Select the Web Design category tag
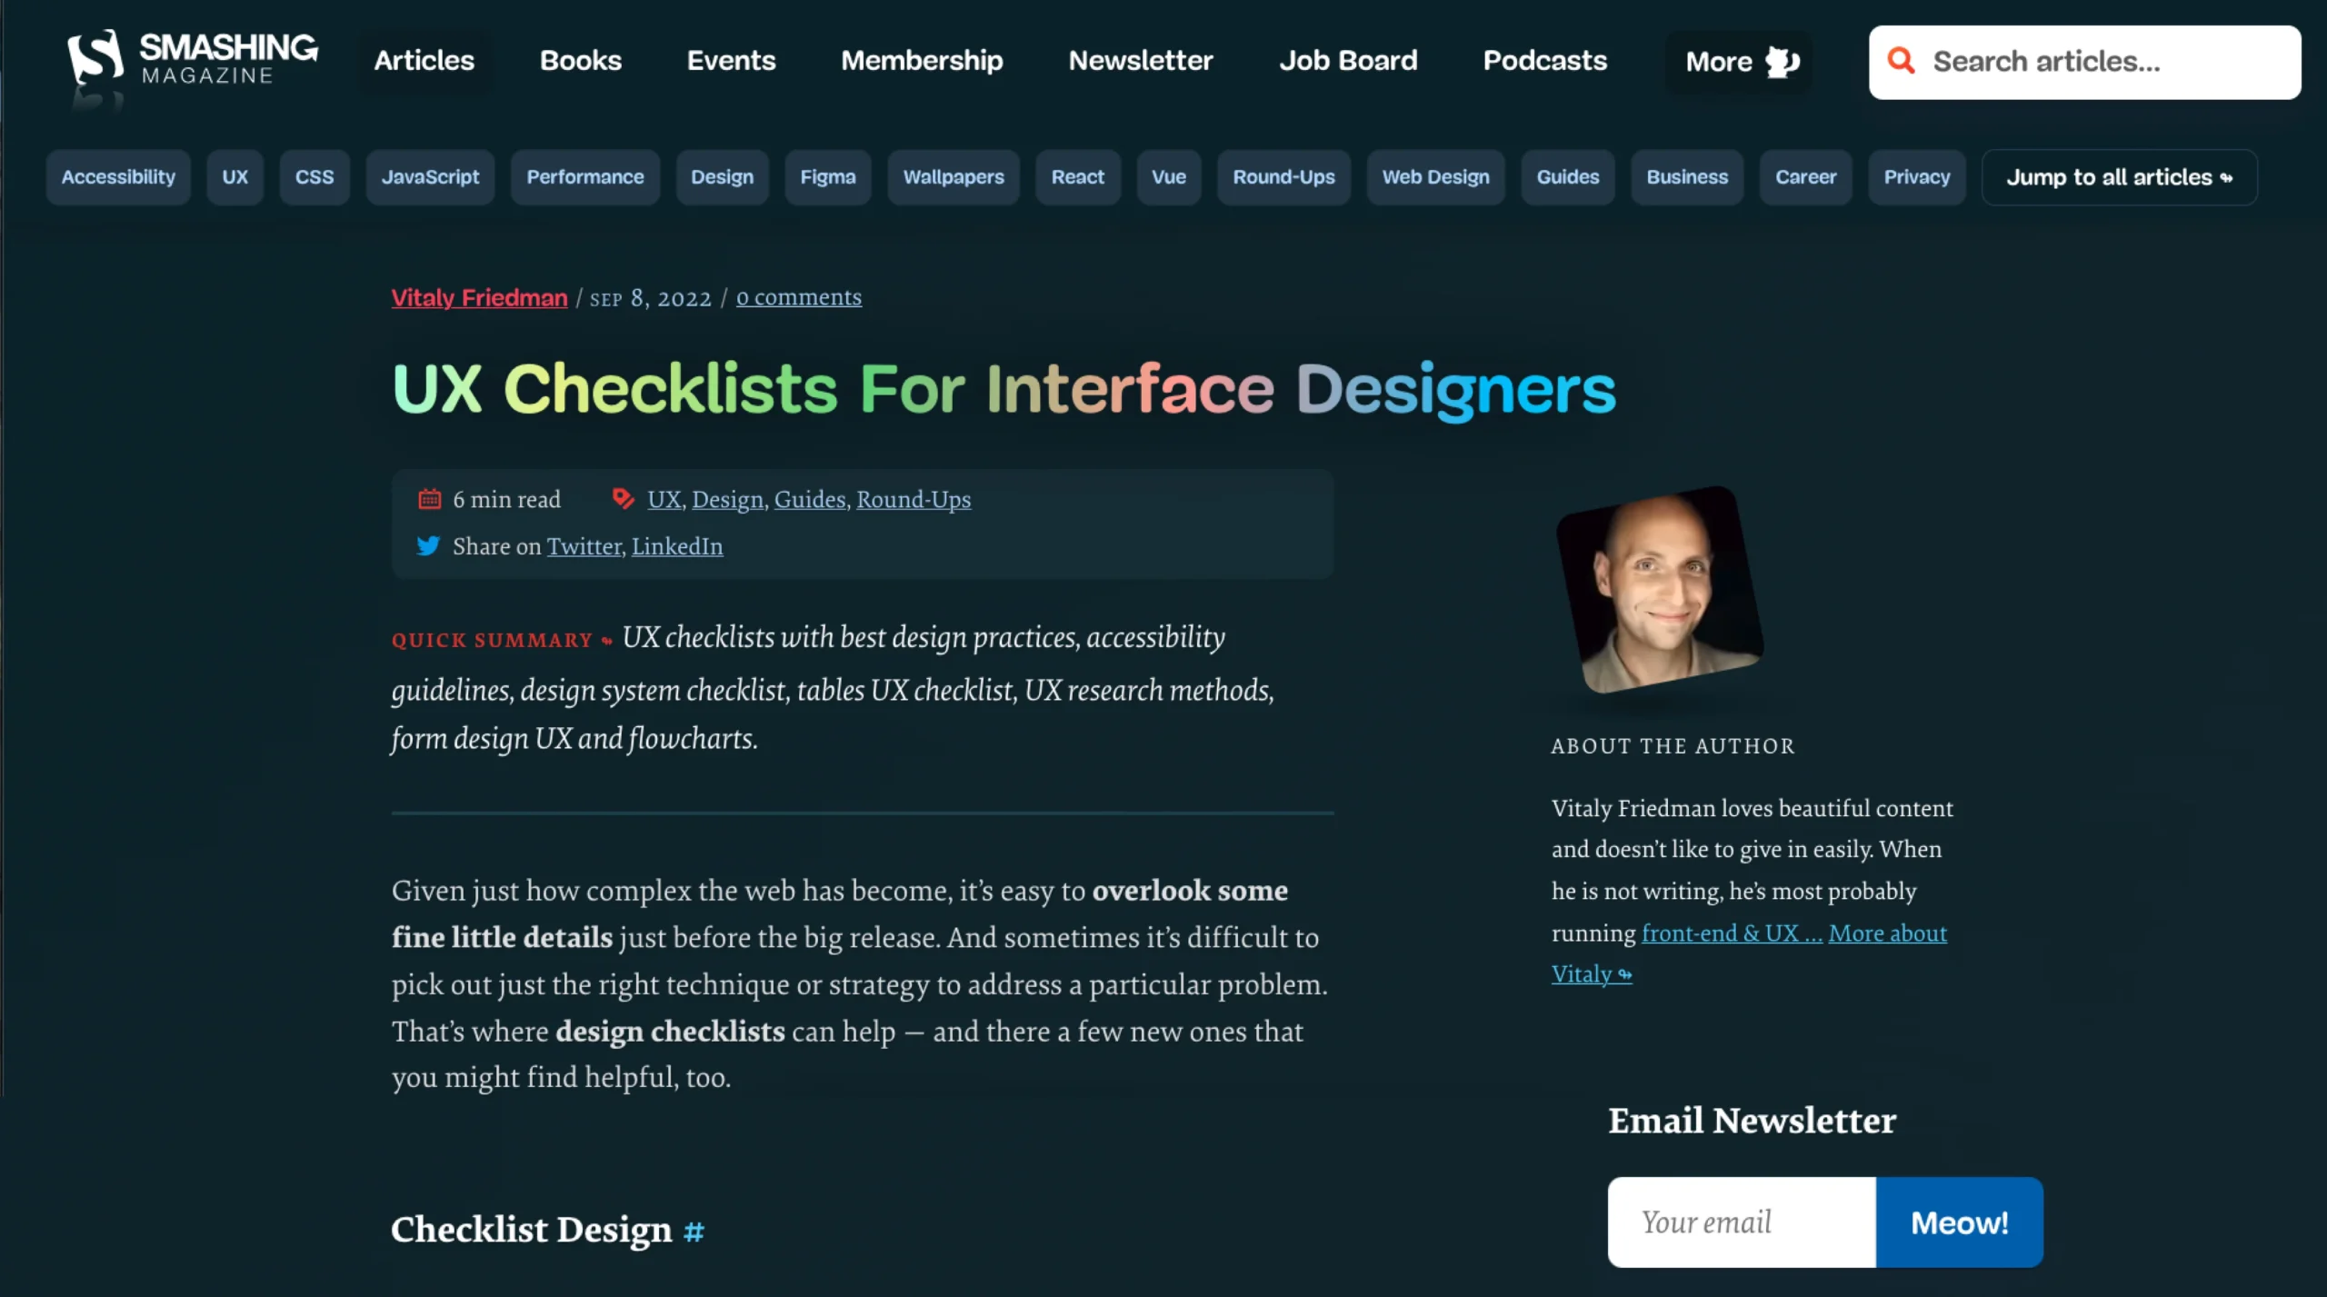The image size is (2327, 1297). pos(1436,177)
